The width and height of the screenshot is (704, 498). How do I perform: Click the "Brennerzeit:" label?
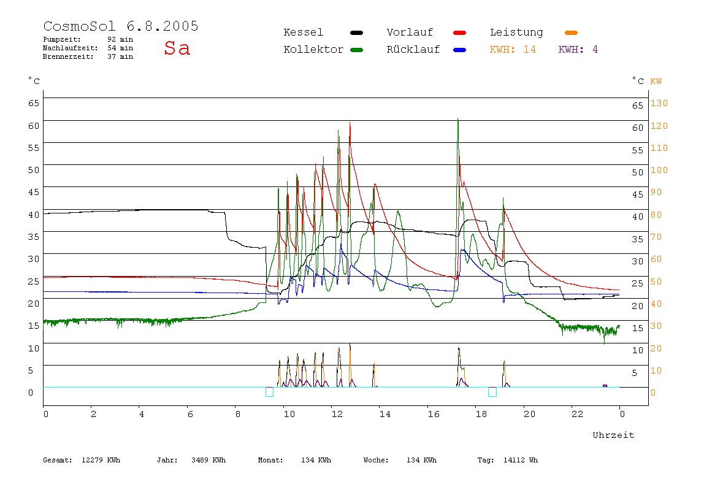(x=68, y=56)
